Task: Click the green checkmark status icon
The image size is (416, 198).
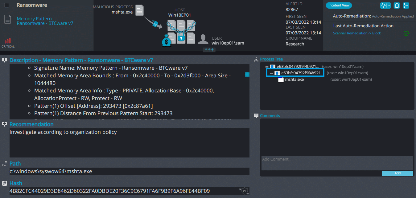Action: 406,33
